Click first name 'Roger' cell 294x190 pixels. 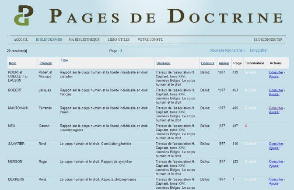point(43,162)
